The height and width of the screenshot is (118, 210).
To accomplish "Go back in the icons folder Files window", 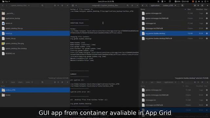I will pyautogui.click(x=3, y=82).
